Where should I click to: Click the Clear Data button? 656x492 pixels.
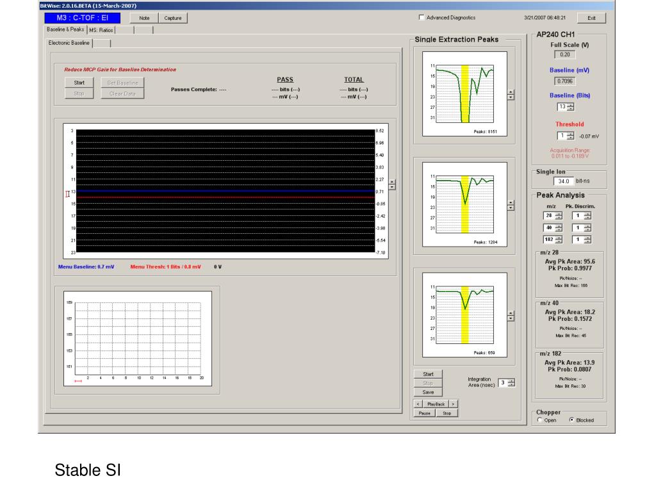[122, 94]
